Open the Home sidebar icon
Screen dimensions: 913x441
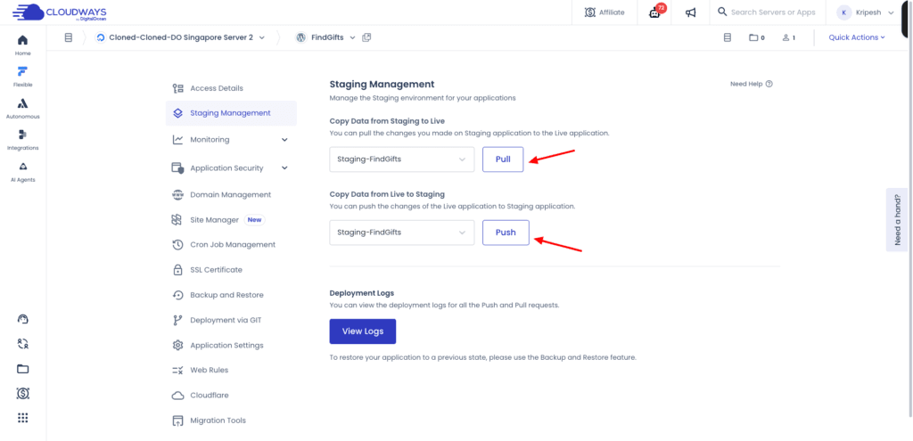pos(22,45)
